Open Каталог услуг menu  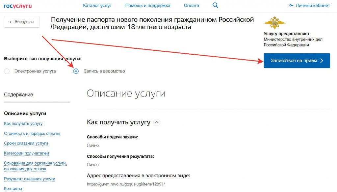(x=97, y=5)
